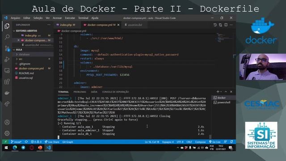
Task: Open the Explorer view in activity bar
Action: [7, 26]
